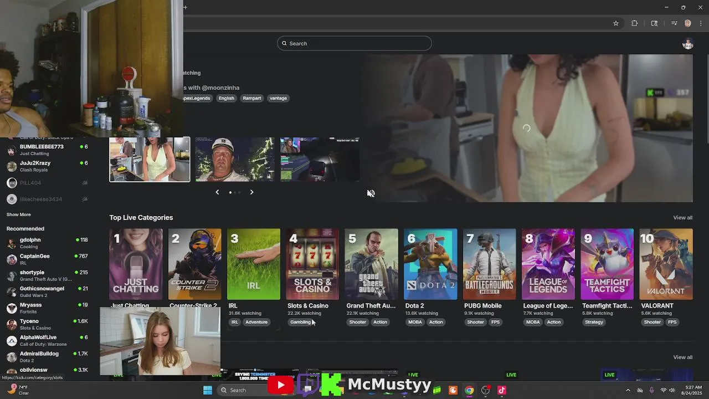
Task: Select the vantage tag
Action: [x=278, y=98]
